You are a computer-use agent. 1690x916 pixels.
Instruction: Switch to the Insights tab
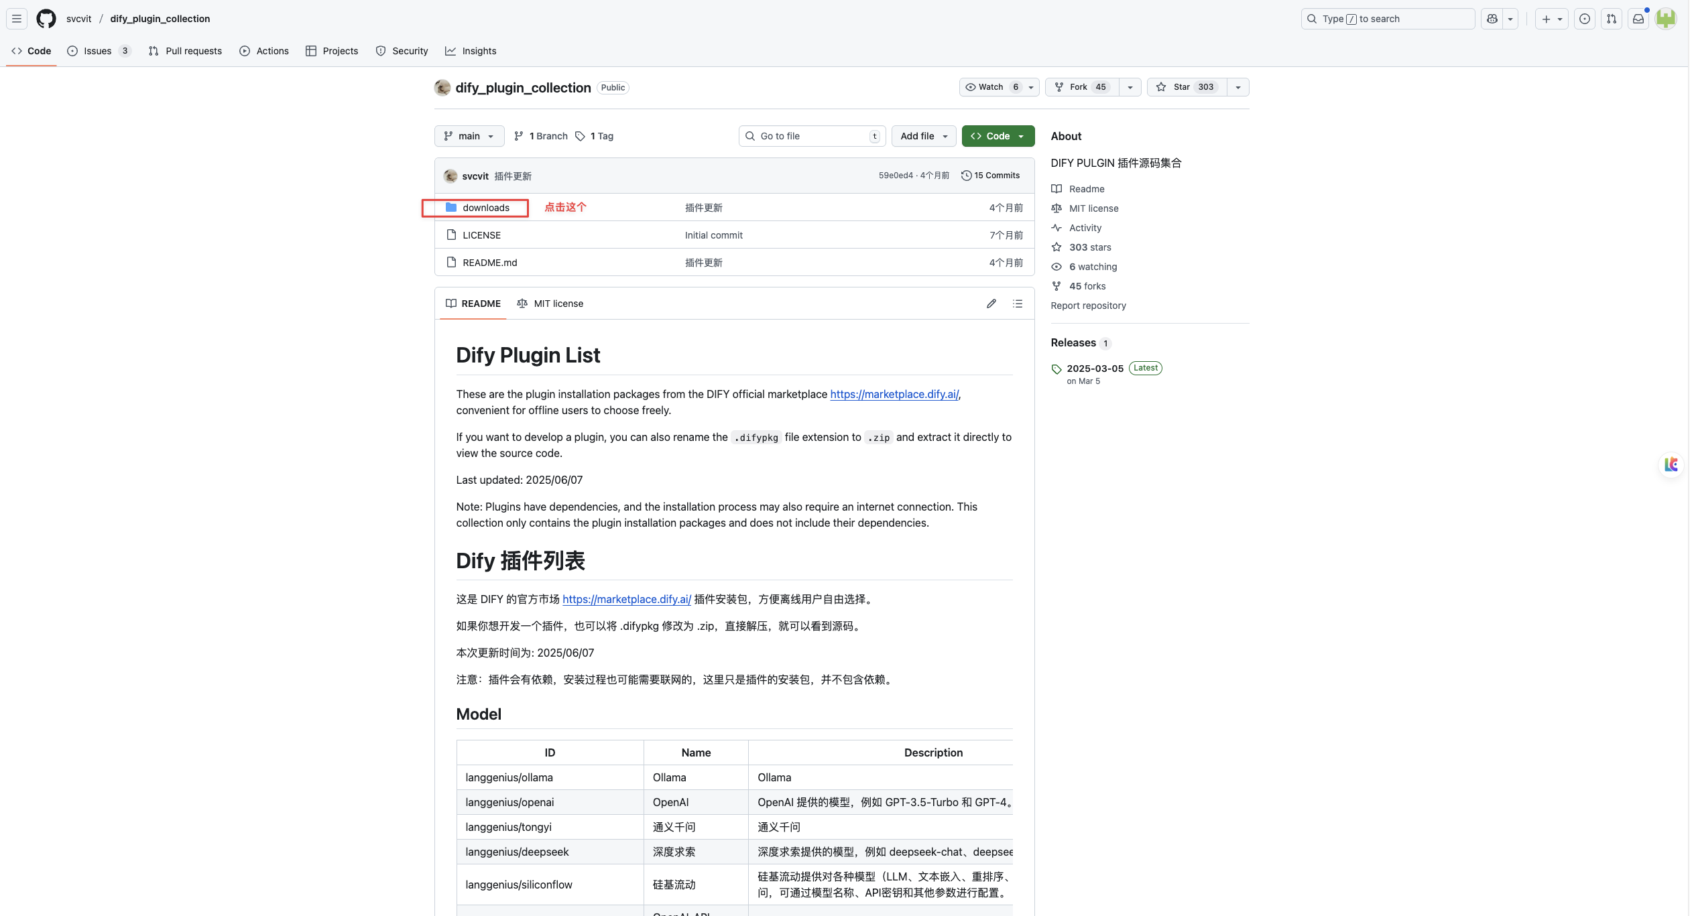tap(471, 51)
